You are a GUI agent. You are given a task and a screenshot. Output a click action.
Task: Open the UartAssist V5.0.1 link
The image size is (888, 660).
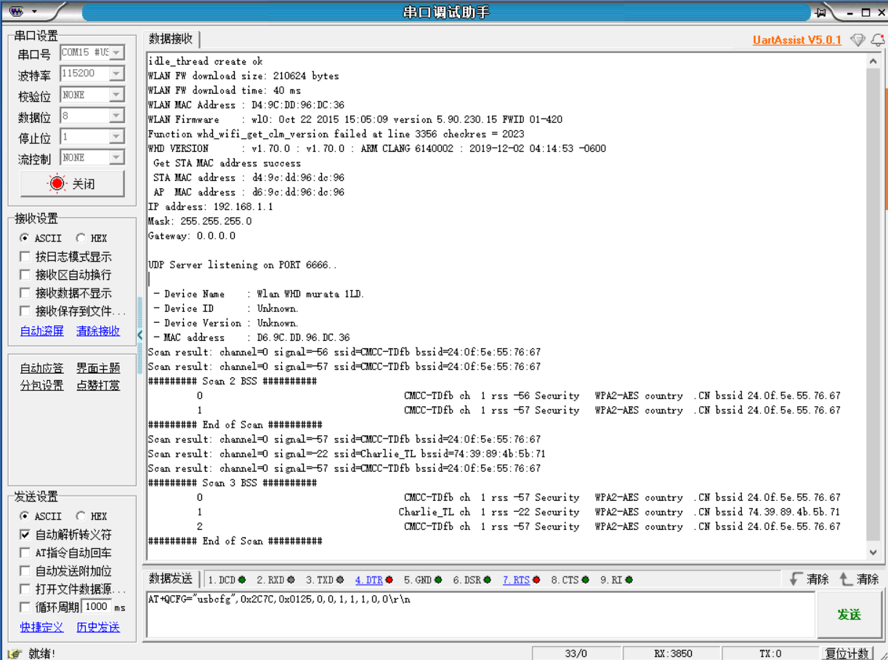click(x=797, y=40)
